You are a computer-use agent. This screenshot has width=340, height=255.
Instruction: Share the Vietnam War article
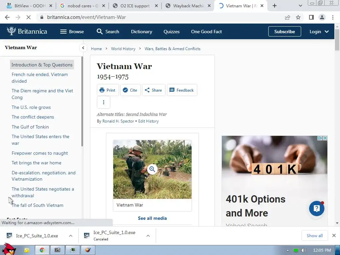pyautogui.click(x=153, y=90)
